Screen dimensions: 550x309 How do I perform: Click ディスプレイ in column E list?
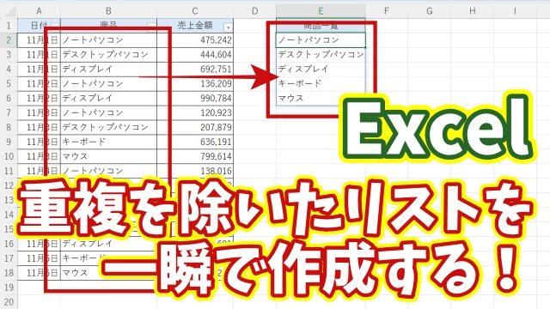pyautogui.click(x=321, y=69)
